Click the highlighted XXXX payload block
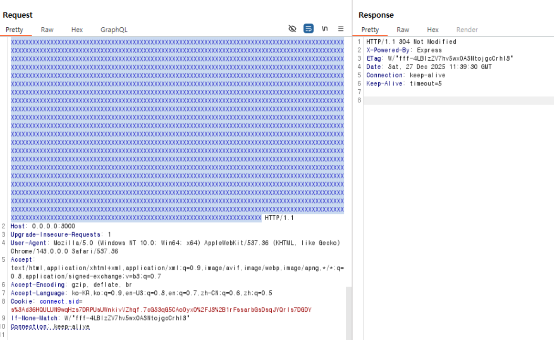Screen dimensions: 554x340 (177, 129)
